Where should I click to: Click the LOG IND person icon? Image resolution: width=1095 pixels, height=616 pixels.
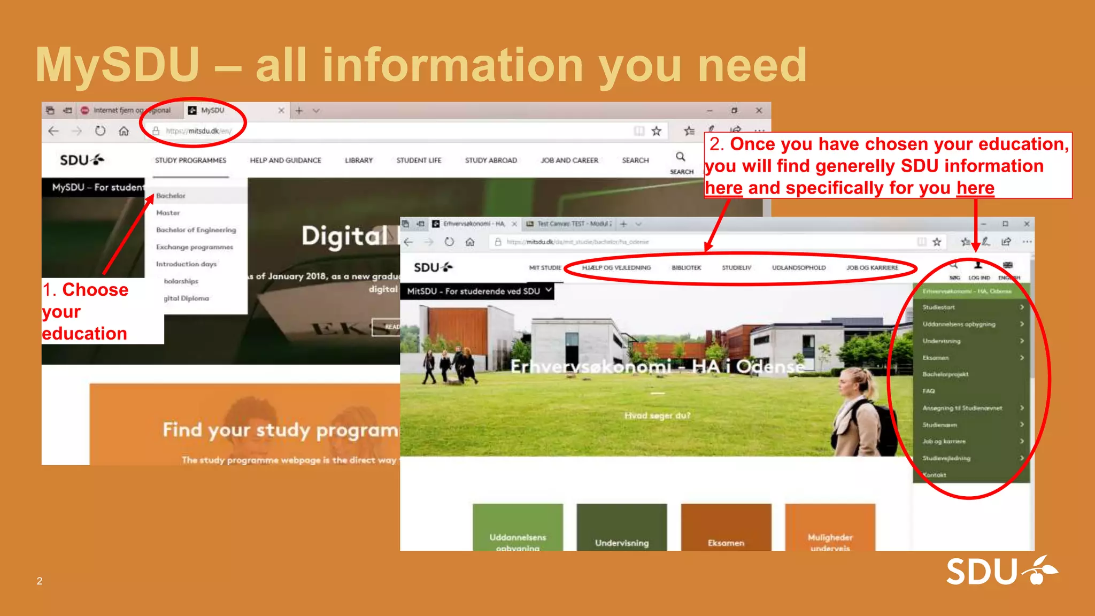coord(978,266)
